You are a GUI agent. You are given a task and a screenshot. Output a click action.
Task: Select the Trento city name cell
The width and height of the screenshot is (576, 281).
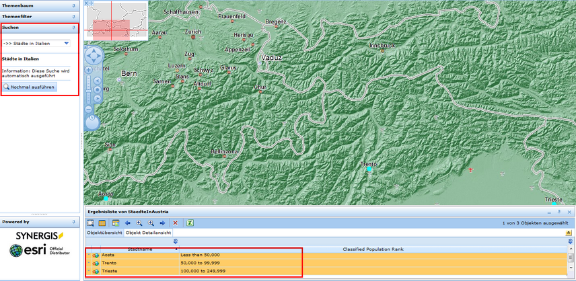coord(140,263)
